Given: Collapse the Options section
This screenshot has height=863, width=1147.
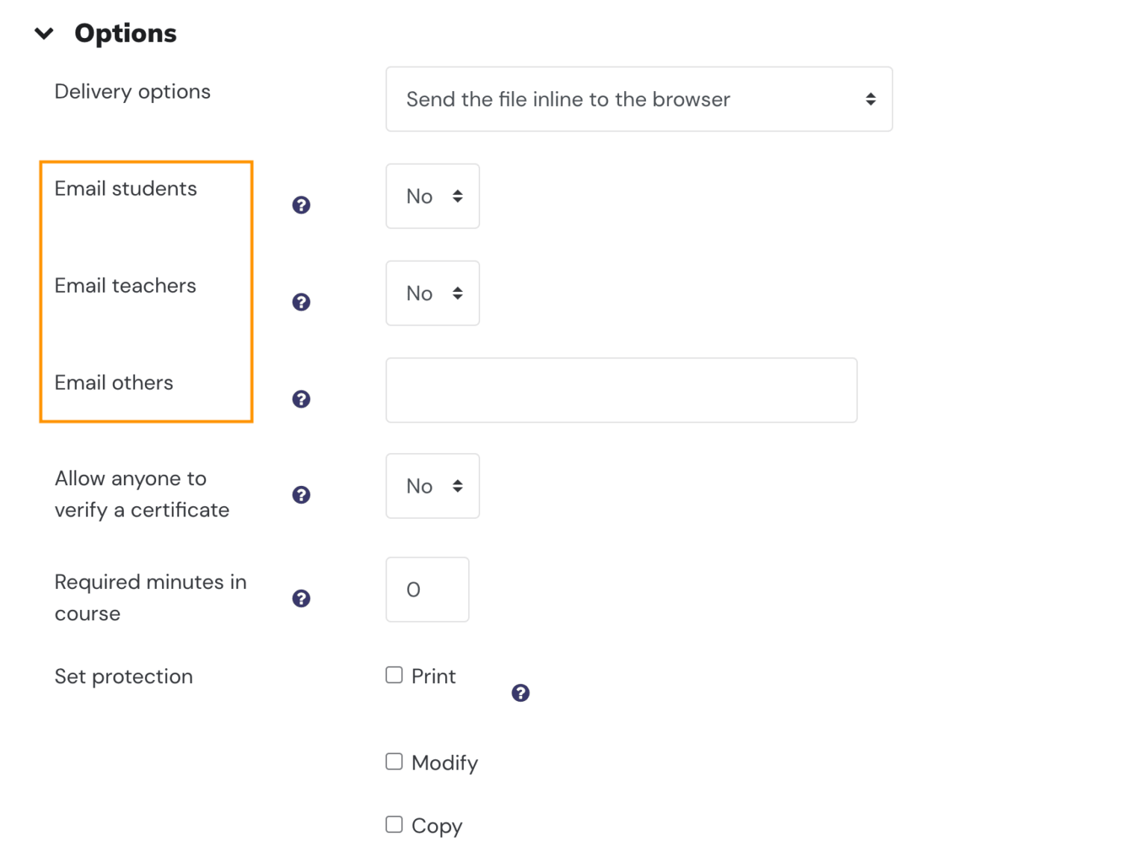Looking at the screenshot, I should (x=44, y=33).
